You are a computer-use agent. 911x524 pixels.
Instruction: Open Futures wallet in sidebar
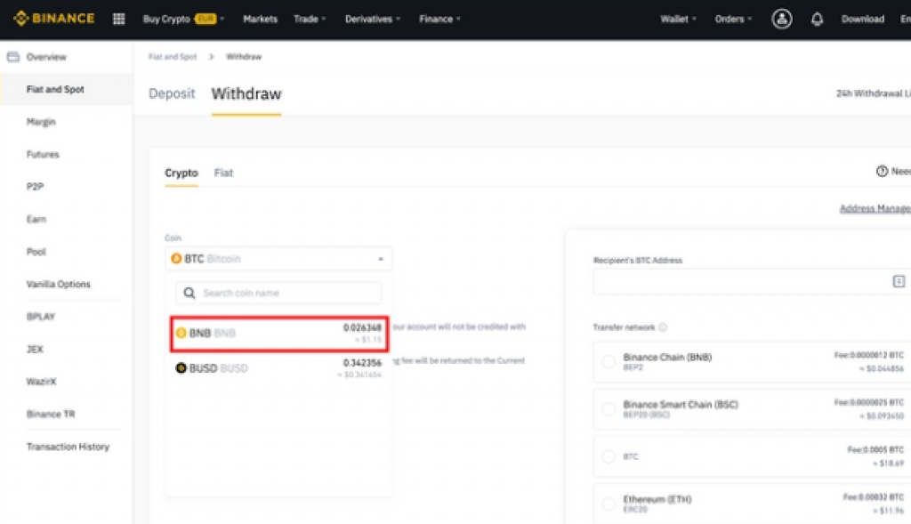coord(43,155)
